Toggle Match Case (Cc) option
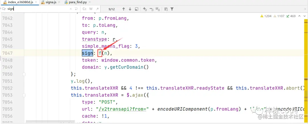The height and width of the screenshot is (124, 308). click(84, 9)
